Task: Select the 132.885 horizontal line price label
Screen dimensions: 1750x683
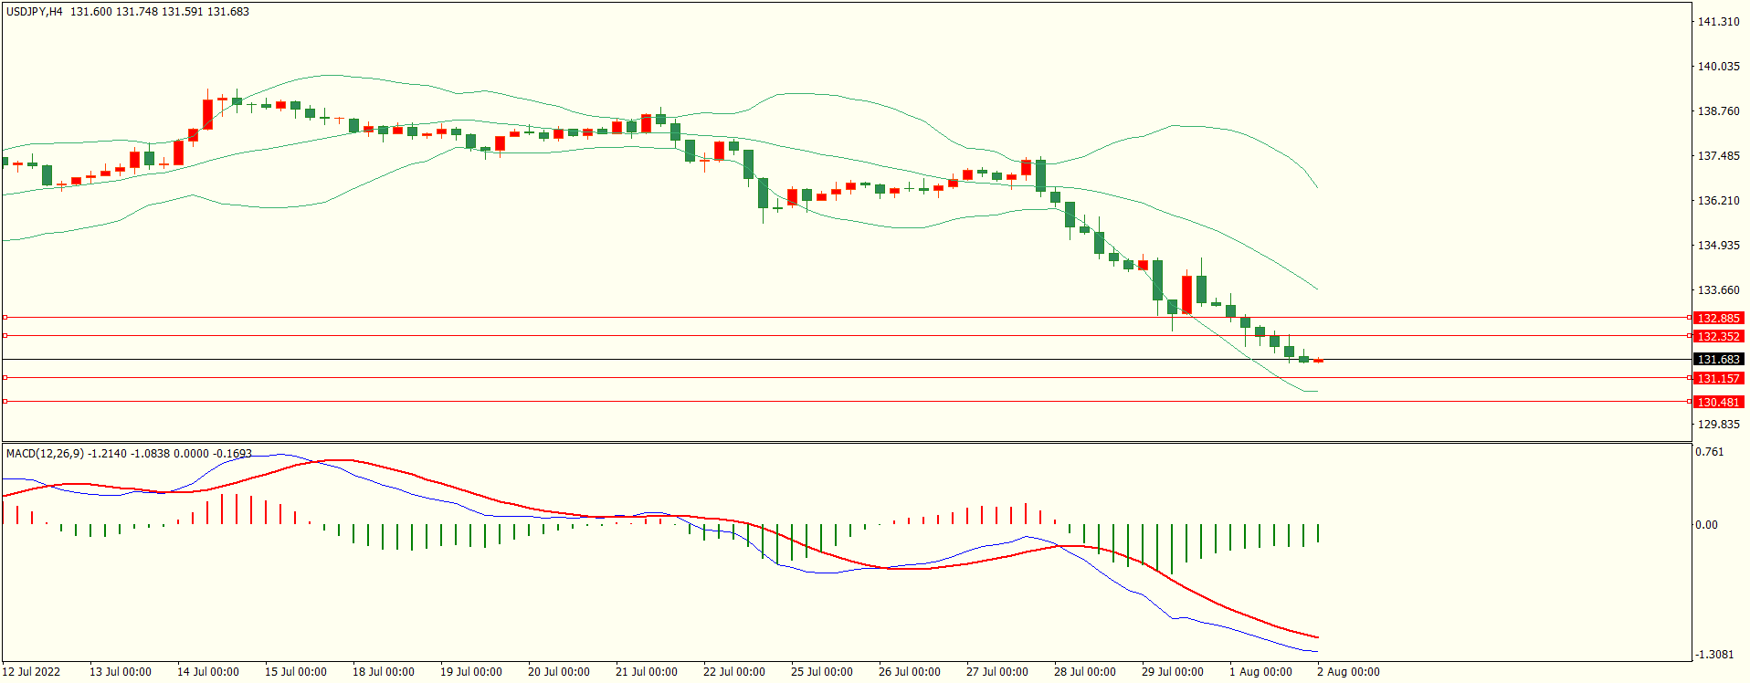Action: point(1718,319)
